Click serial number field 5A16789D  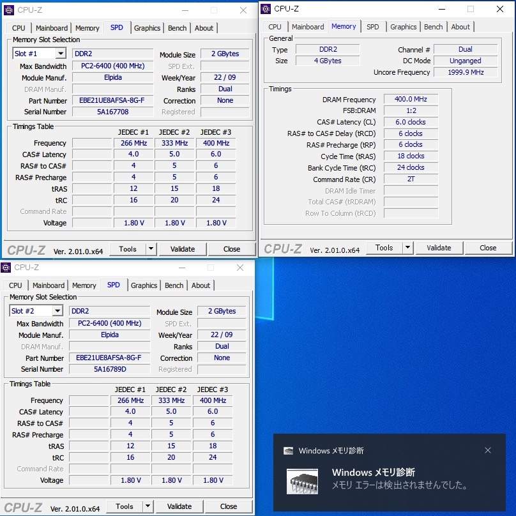(110, 369)
